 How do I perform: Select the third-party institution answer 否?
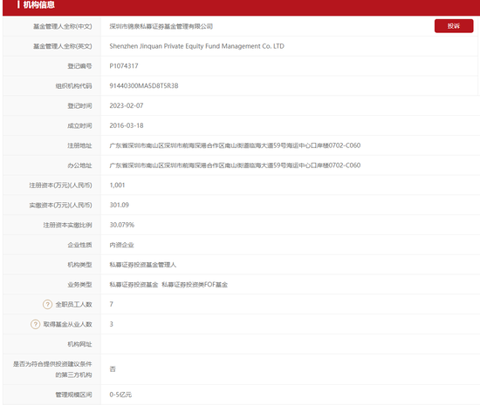[113, 369]
